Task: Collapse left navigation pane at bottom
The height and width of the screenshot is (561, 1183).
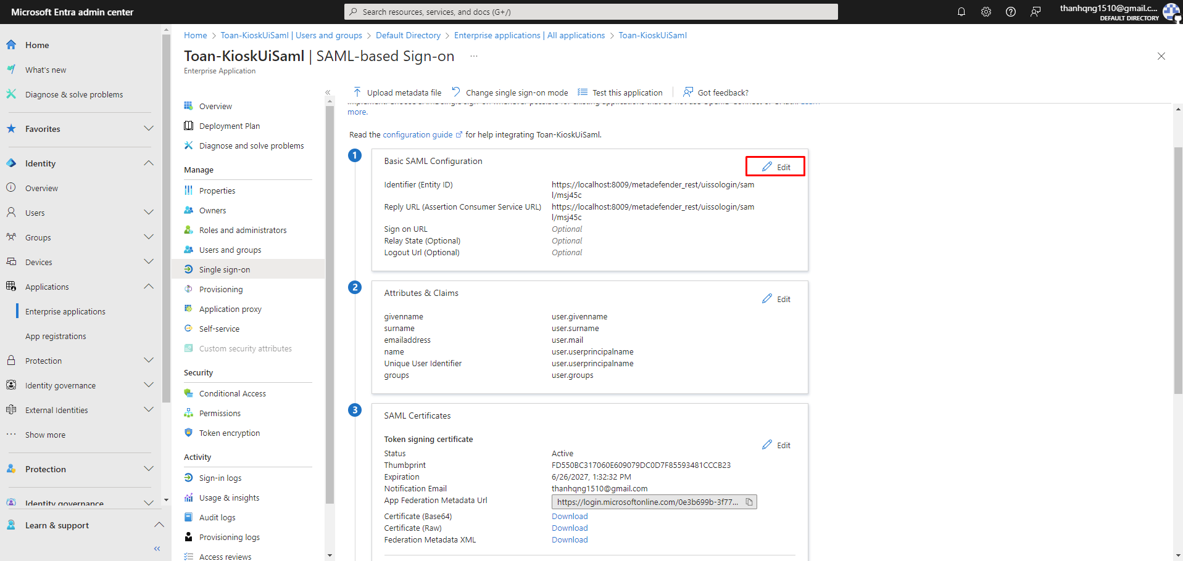Action: (157, 548)
